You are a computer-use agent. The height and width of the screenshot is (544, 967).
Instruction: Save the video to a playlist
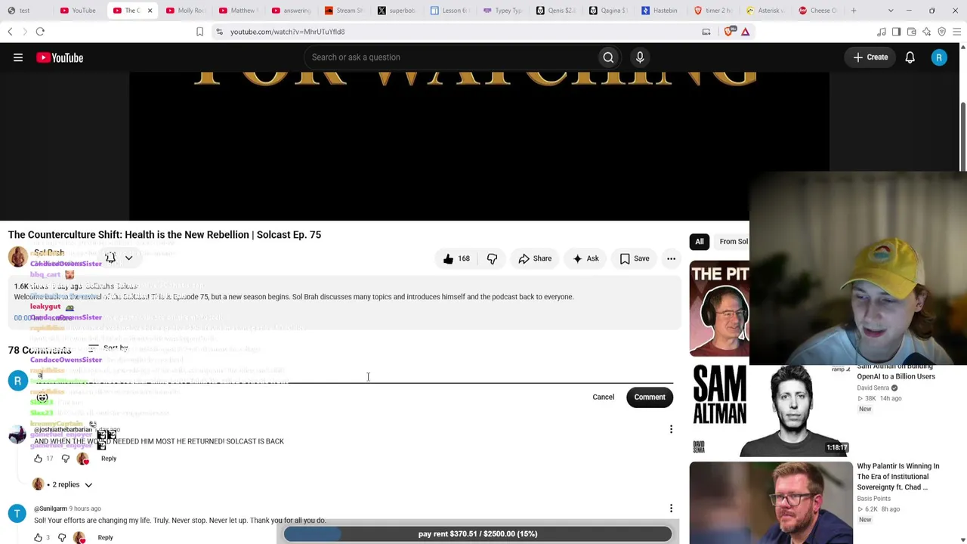(x=634, y=258)
